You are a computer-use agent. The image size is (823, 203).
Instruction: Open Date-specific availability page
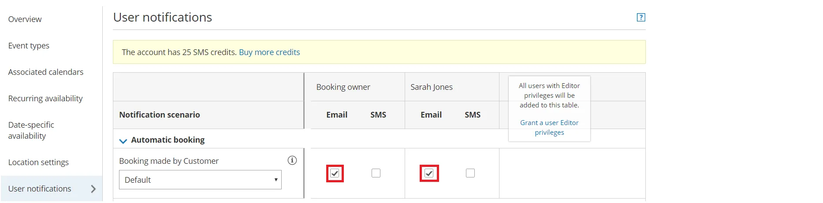(x=31, y=130)
